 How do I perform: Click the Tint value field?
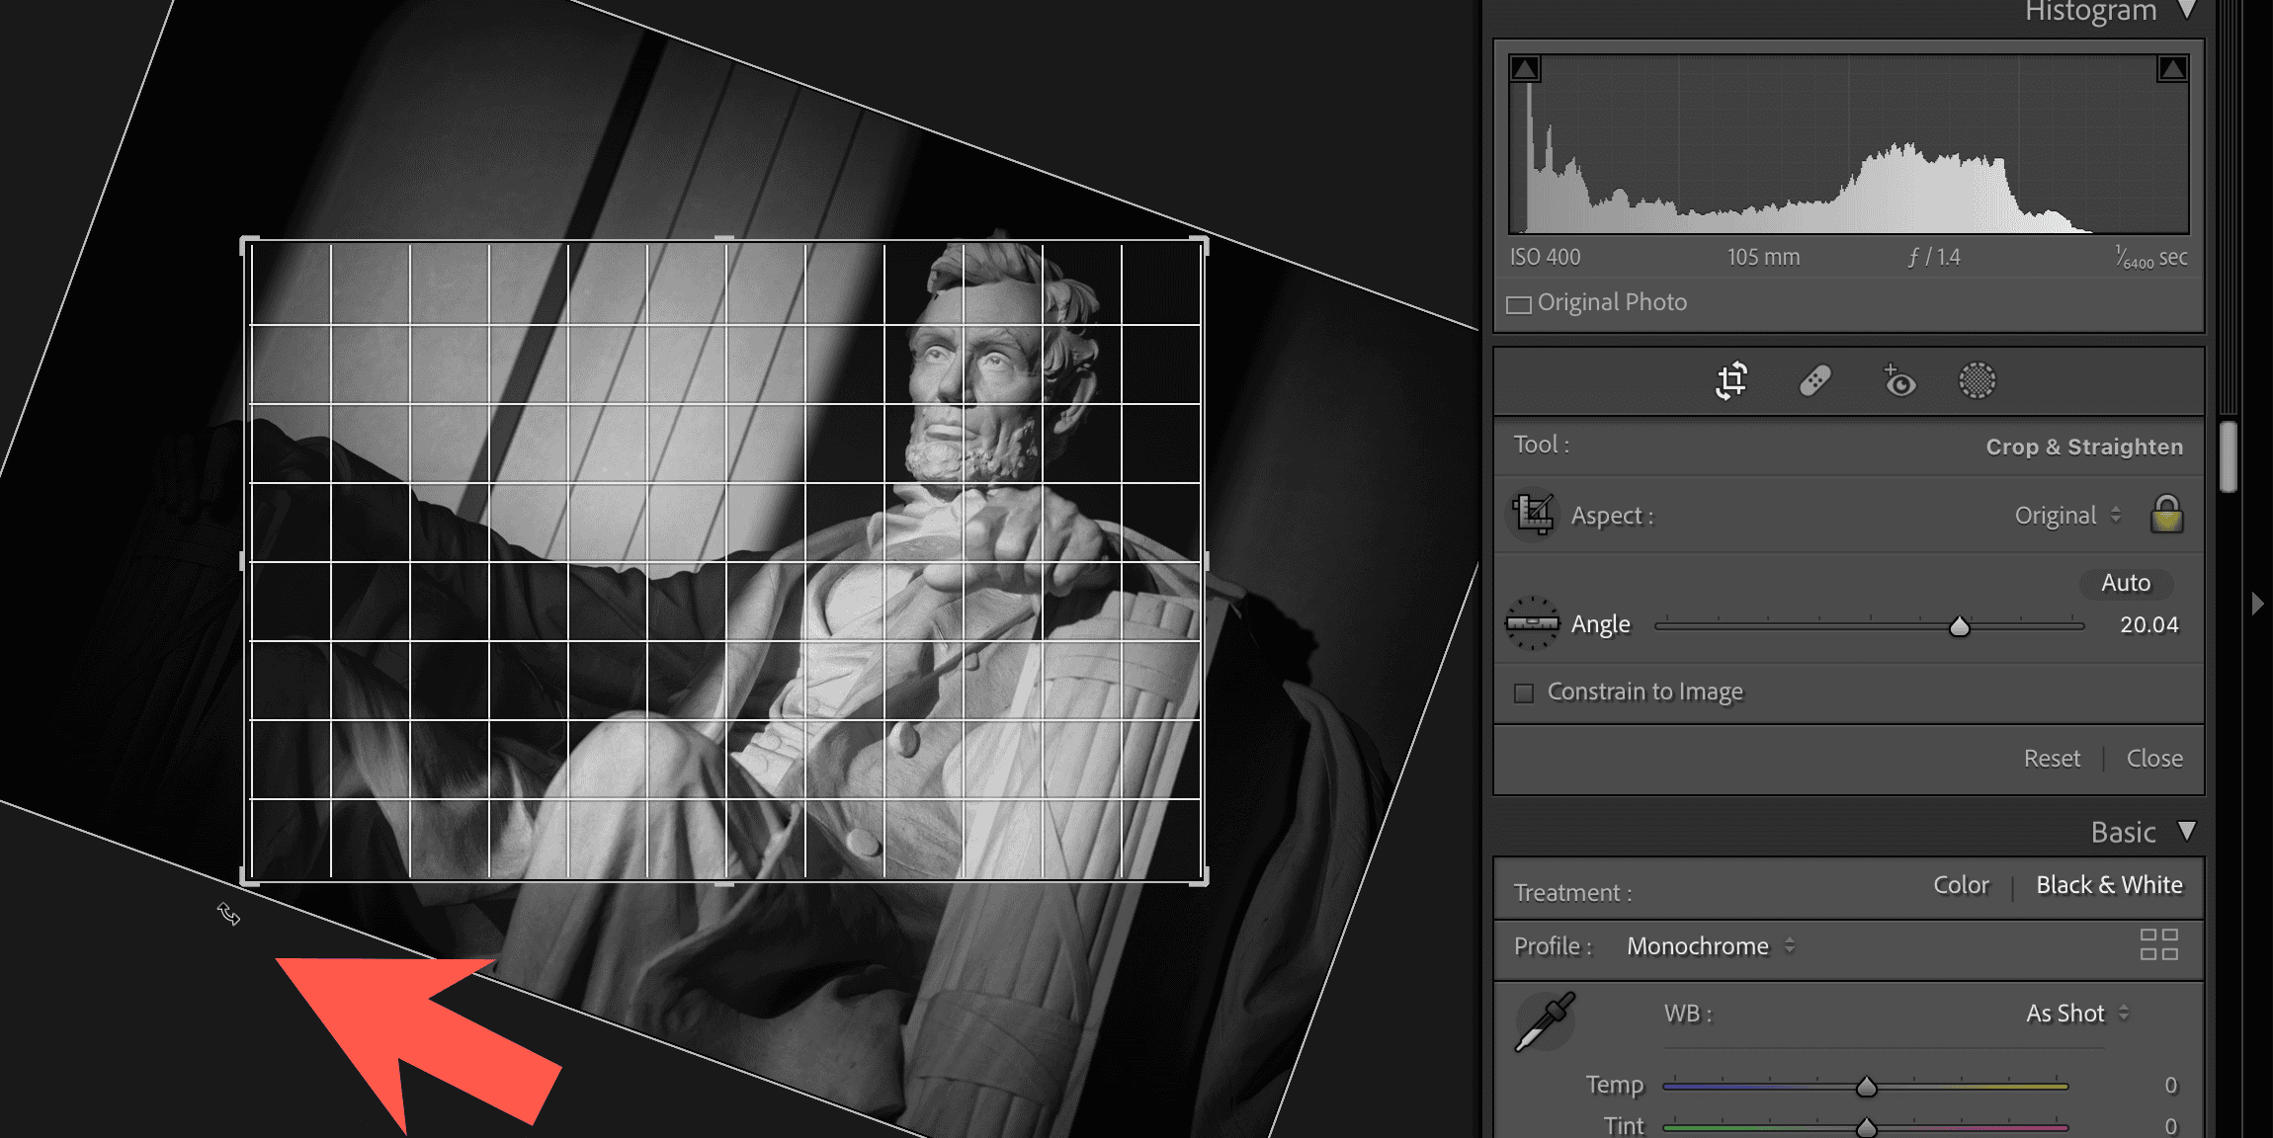click(x=2170, y=1126)
